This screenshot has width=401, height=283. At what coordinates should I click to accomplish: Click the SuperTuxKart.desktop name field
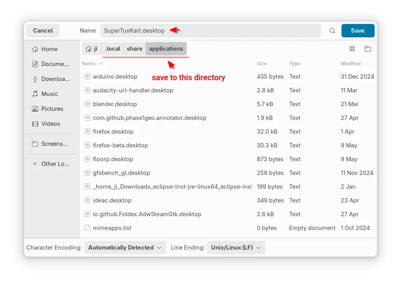(x=210, y=31)
